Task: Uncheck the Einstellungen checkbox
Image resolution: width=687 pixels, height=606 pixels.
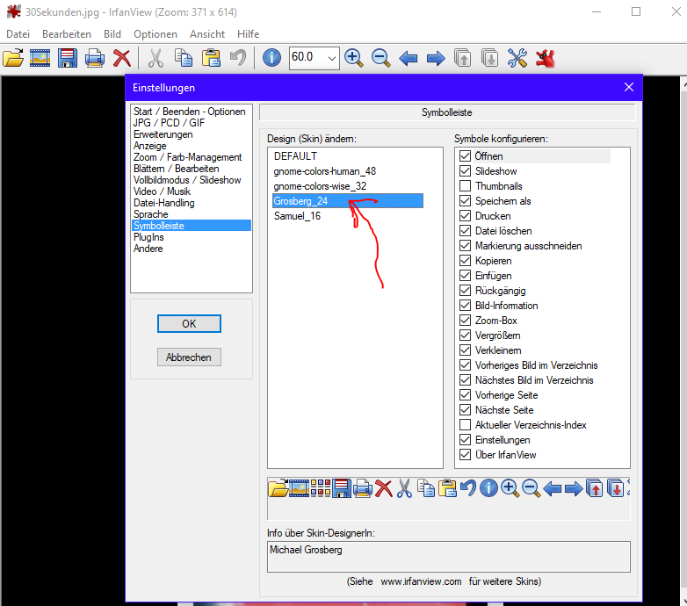Action: coord(465,440)
